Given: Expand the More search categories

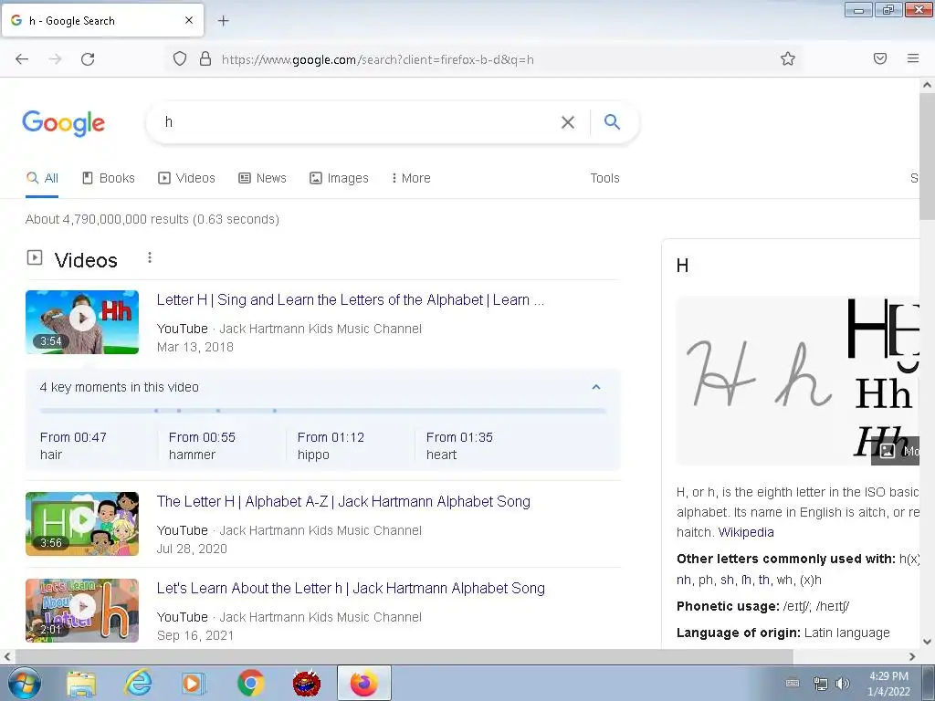Looking at the screenshot, I should (411, 178).
